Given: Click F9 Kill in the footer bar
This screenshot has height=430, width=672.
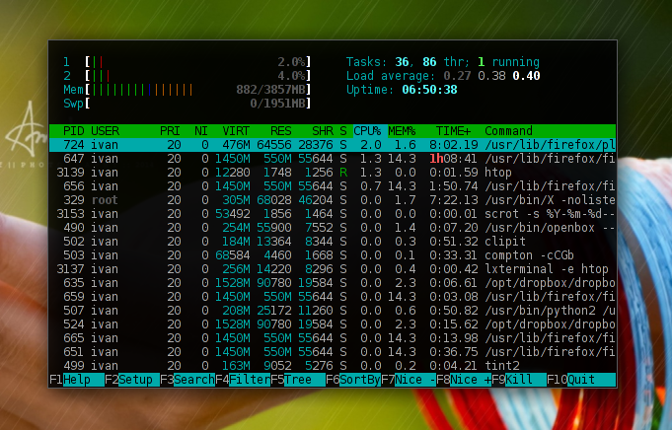Looking at the screenshot, I should [519, 380].
